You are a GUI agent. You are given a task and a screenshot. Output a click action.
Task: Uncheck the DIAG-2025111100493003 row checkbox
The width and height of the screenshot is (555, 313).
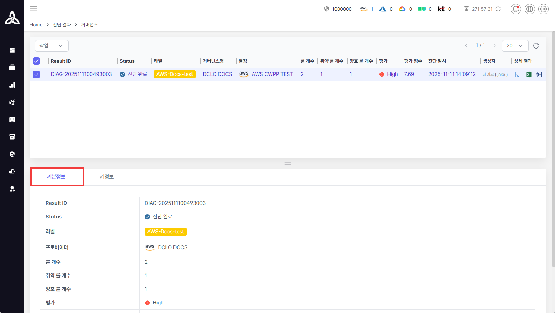pyautogui.click(x=36, y=75)
